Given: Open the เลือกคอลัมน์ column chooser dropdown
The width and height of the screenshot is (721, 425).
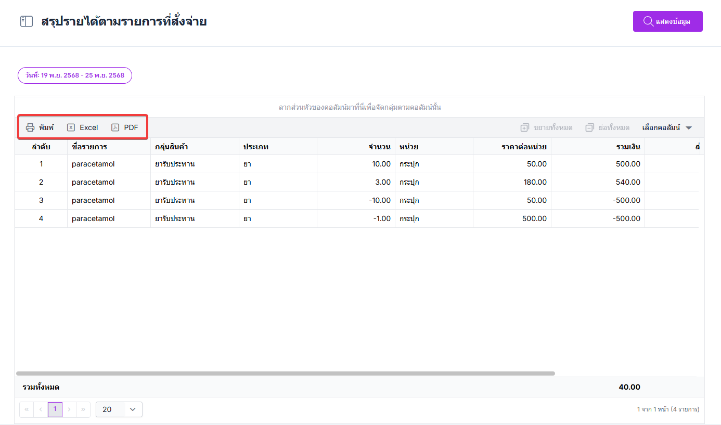Looking at the screenshot, I should coord(667,127).
